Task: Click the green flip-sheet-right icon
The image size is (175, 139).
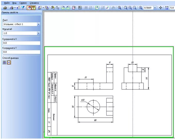Action: tap(68, 8)
